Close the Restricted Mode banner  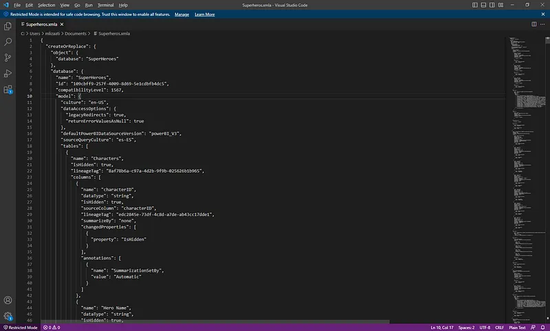[x=543, y=14]
